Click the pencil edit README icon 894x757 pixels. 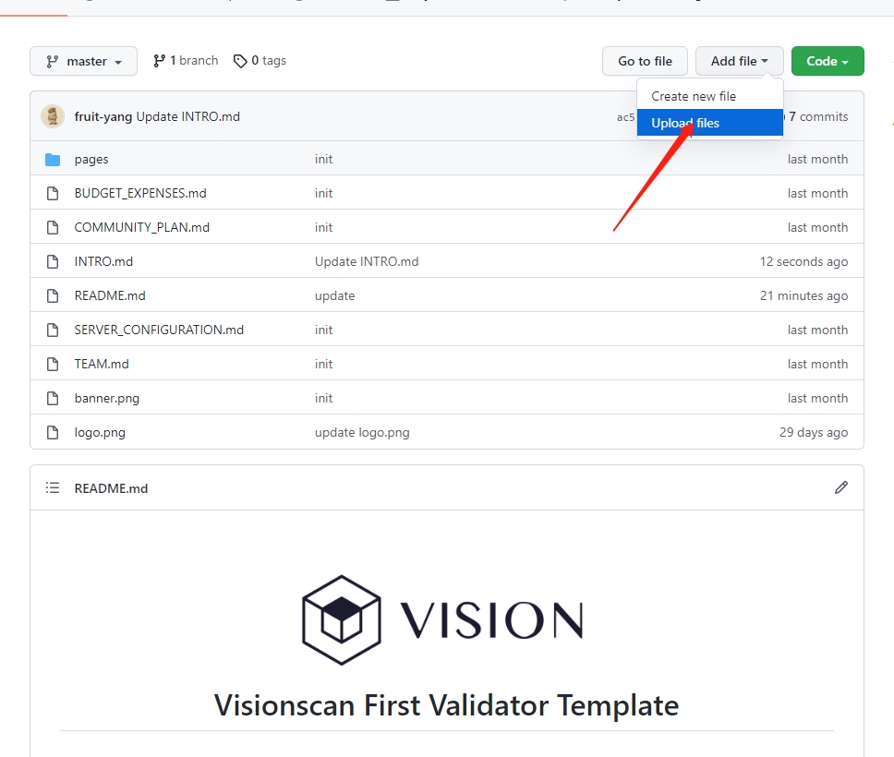point(840,487)
